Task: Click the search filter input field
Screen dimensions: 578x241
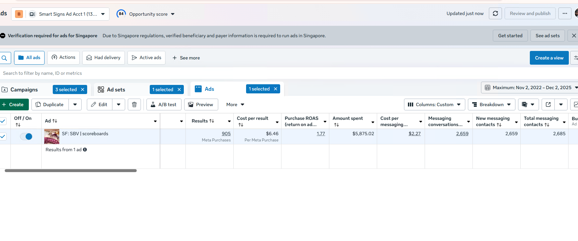Action: point(131,73)
